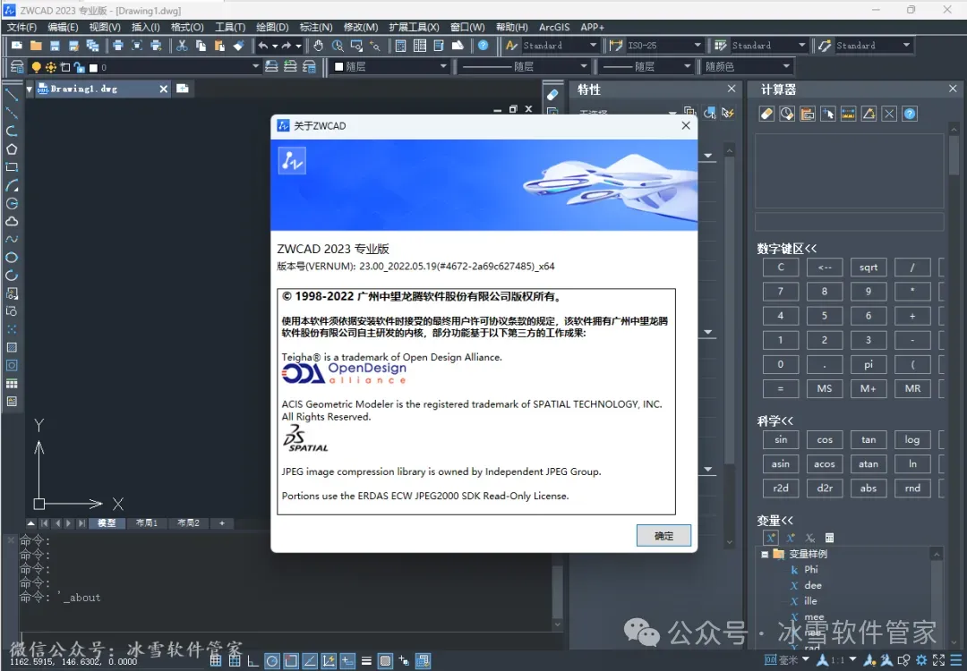
Task: Collapse the 变量样例 tree folder
Action: (x=765, y=554)
